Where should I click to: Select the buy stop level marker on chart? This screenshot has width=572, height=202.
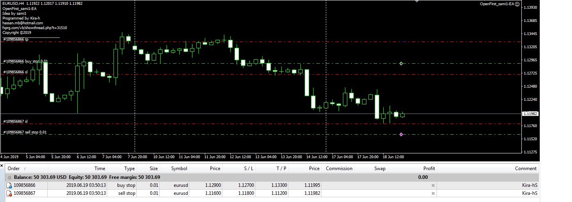point(401,63)
